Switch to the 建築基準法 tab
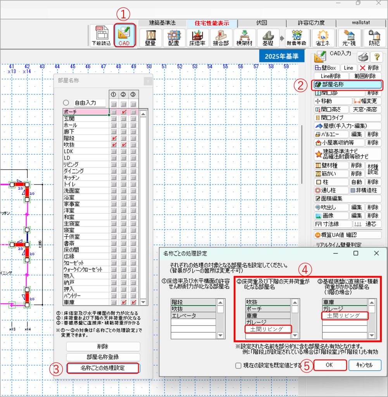Viewport: 388px width, 397px height. 162,23
